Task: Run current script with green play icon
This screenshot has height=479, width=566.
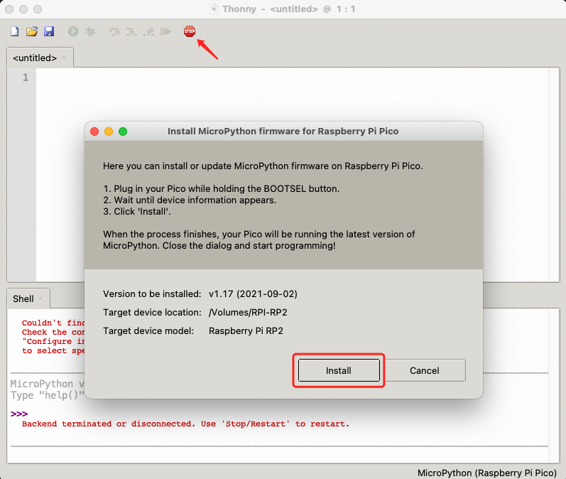Action: tap(73, 31)
